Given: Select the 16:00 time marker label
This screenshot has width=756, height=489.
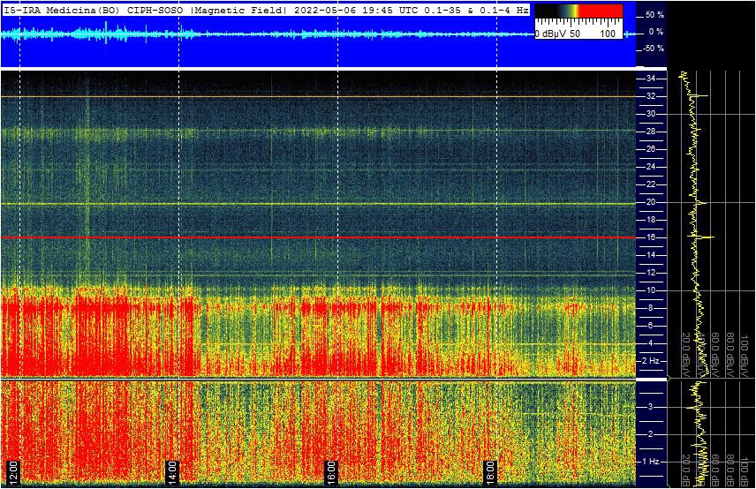Looking at the screenshot, I should [331, 468].
